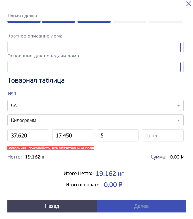Close the new deal dialog
The image size is (193, 219).
click(188, 4)
